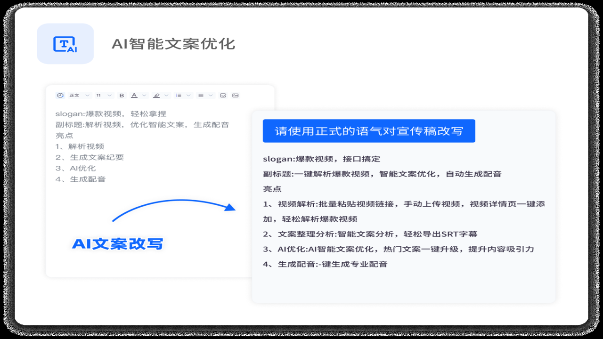Click 4、生成配音 in the editor
Image resolution: width=603 pixels, height=339 pixels.
pyautogui.click(x=81, y=179)
